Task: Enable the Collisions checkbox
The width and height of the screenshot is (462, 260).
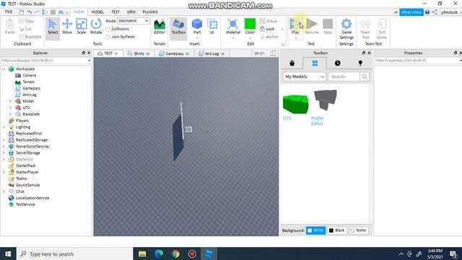Action: tap(108, 29)
